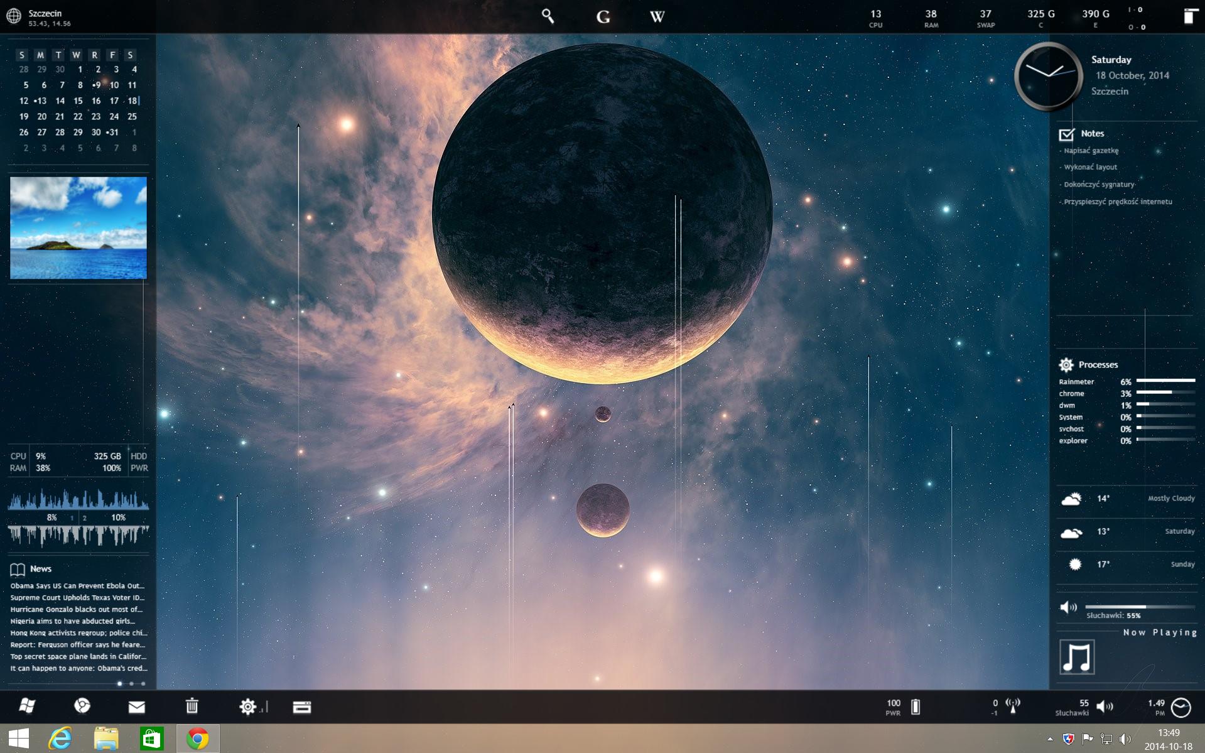Click the analog clock widget
The image size is (1205, 753).
point(1048,76)
